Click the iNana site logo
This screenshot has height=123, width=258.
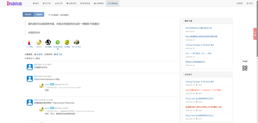[15, 3]
